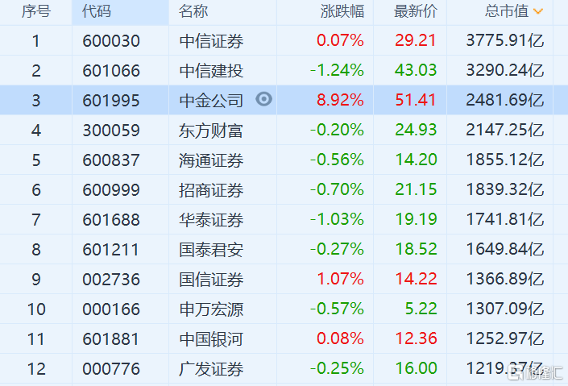Viewport: 568px width, 386px height.
Task: Click market cap 1366.89亿
Action: 505,279
